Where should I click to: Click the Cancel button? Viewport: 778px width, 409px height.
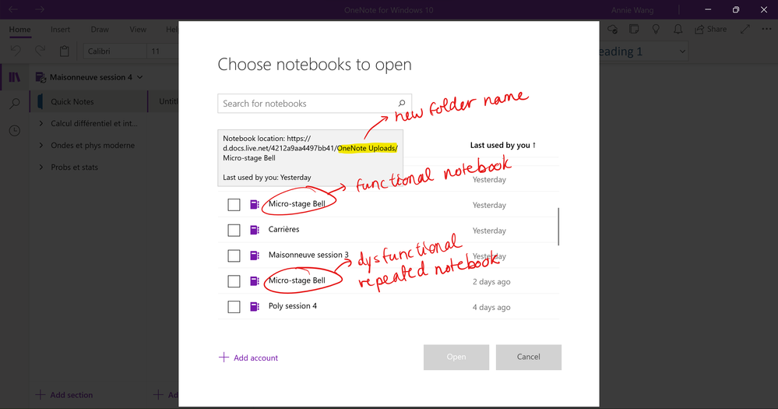(529, 357)
